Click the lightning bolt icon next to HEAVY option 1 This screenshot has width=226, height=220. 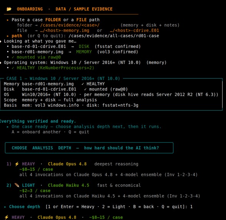17,164
